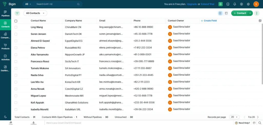The width and height of the screenshot is (263, 125).
Task: Click the Untouched 30 counter
Action: (124, 117)
